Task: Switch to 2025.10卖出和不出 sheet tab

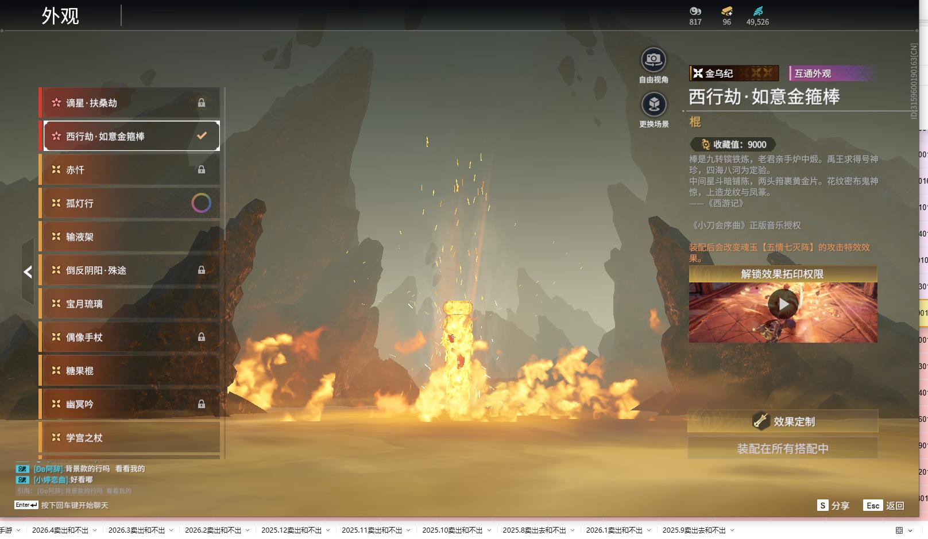Action: 452,530
